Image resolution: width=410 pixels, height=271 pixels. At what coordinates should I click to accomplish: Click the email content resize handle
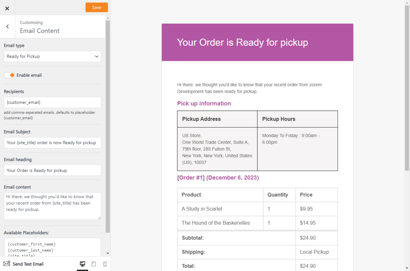(99, 217)
